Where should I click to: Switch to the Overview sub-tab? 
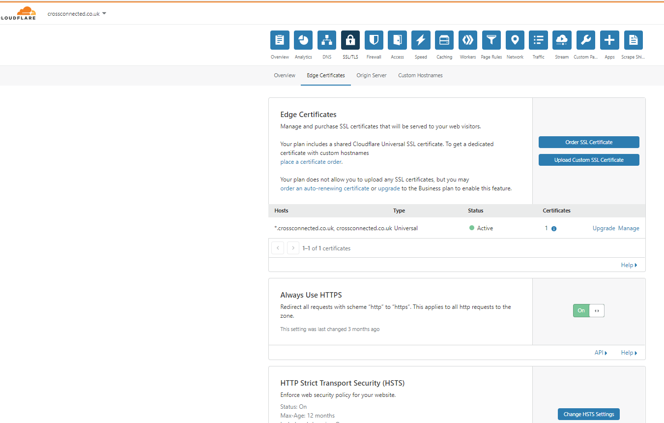(x=285, y=75)
